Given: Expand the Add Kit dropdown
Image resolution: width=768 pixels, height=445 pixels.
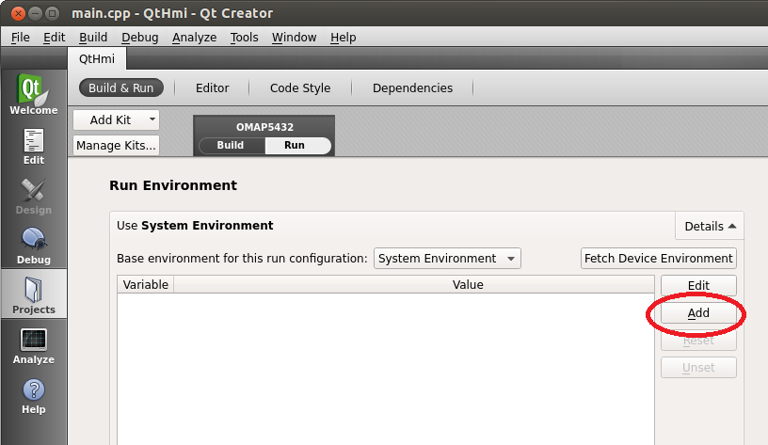Looking at the screenshot, I should pyautogui.click(x=117, y=119).
